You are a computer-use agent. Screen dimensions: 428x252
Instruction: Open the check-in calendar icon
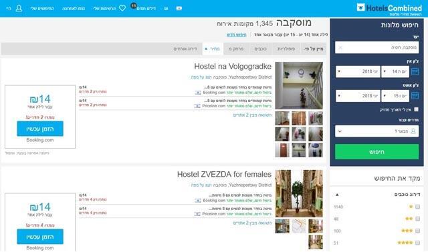pyautogui.click(x=415, y=71)
